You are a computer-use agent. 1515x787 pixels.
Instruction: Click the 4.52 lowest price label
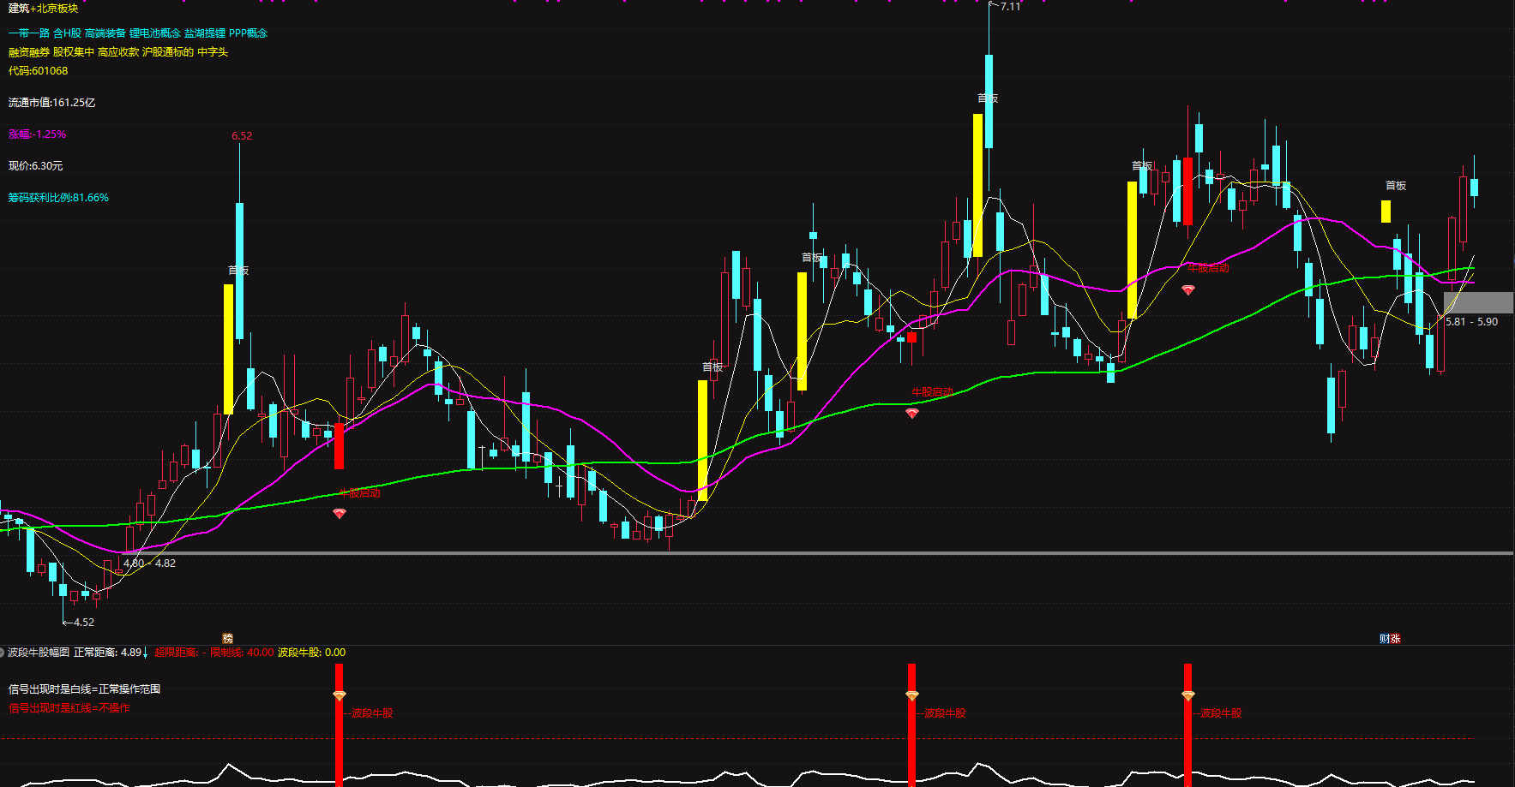[83, 623]
